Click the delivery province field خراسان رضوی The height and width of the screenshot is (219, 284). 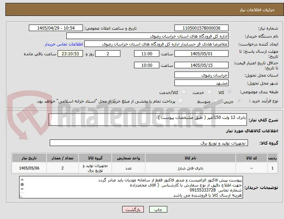tap(201, 75)
